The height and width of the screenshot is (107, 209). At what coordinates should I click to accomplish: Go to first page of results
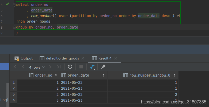click(x=14, y=67)
